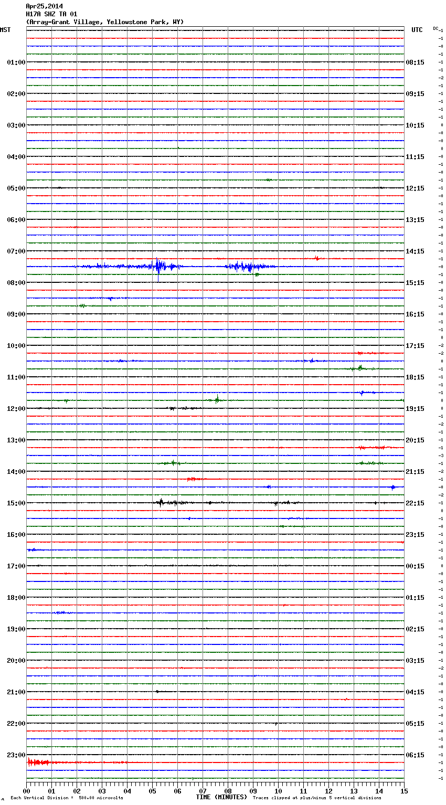
Task: Click the 12:15 UTC time label
Action: pos(415,188)
